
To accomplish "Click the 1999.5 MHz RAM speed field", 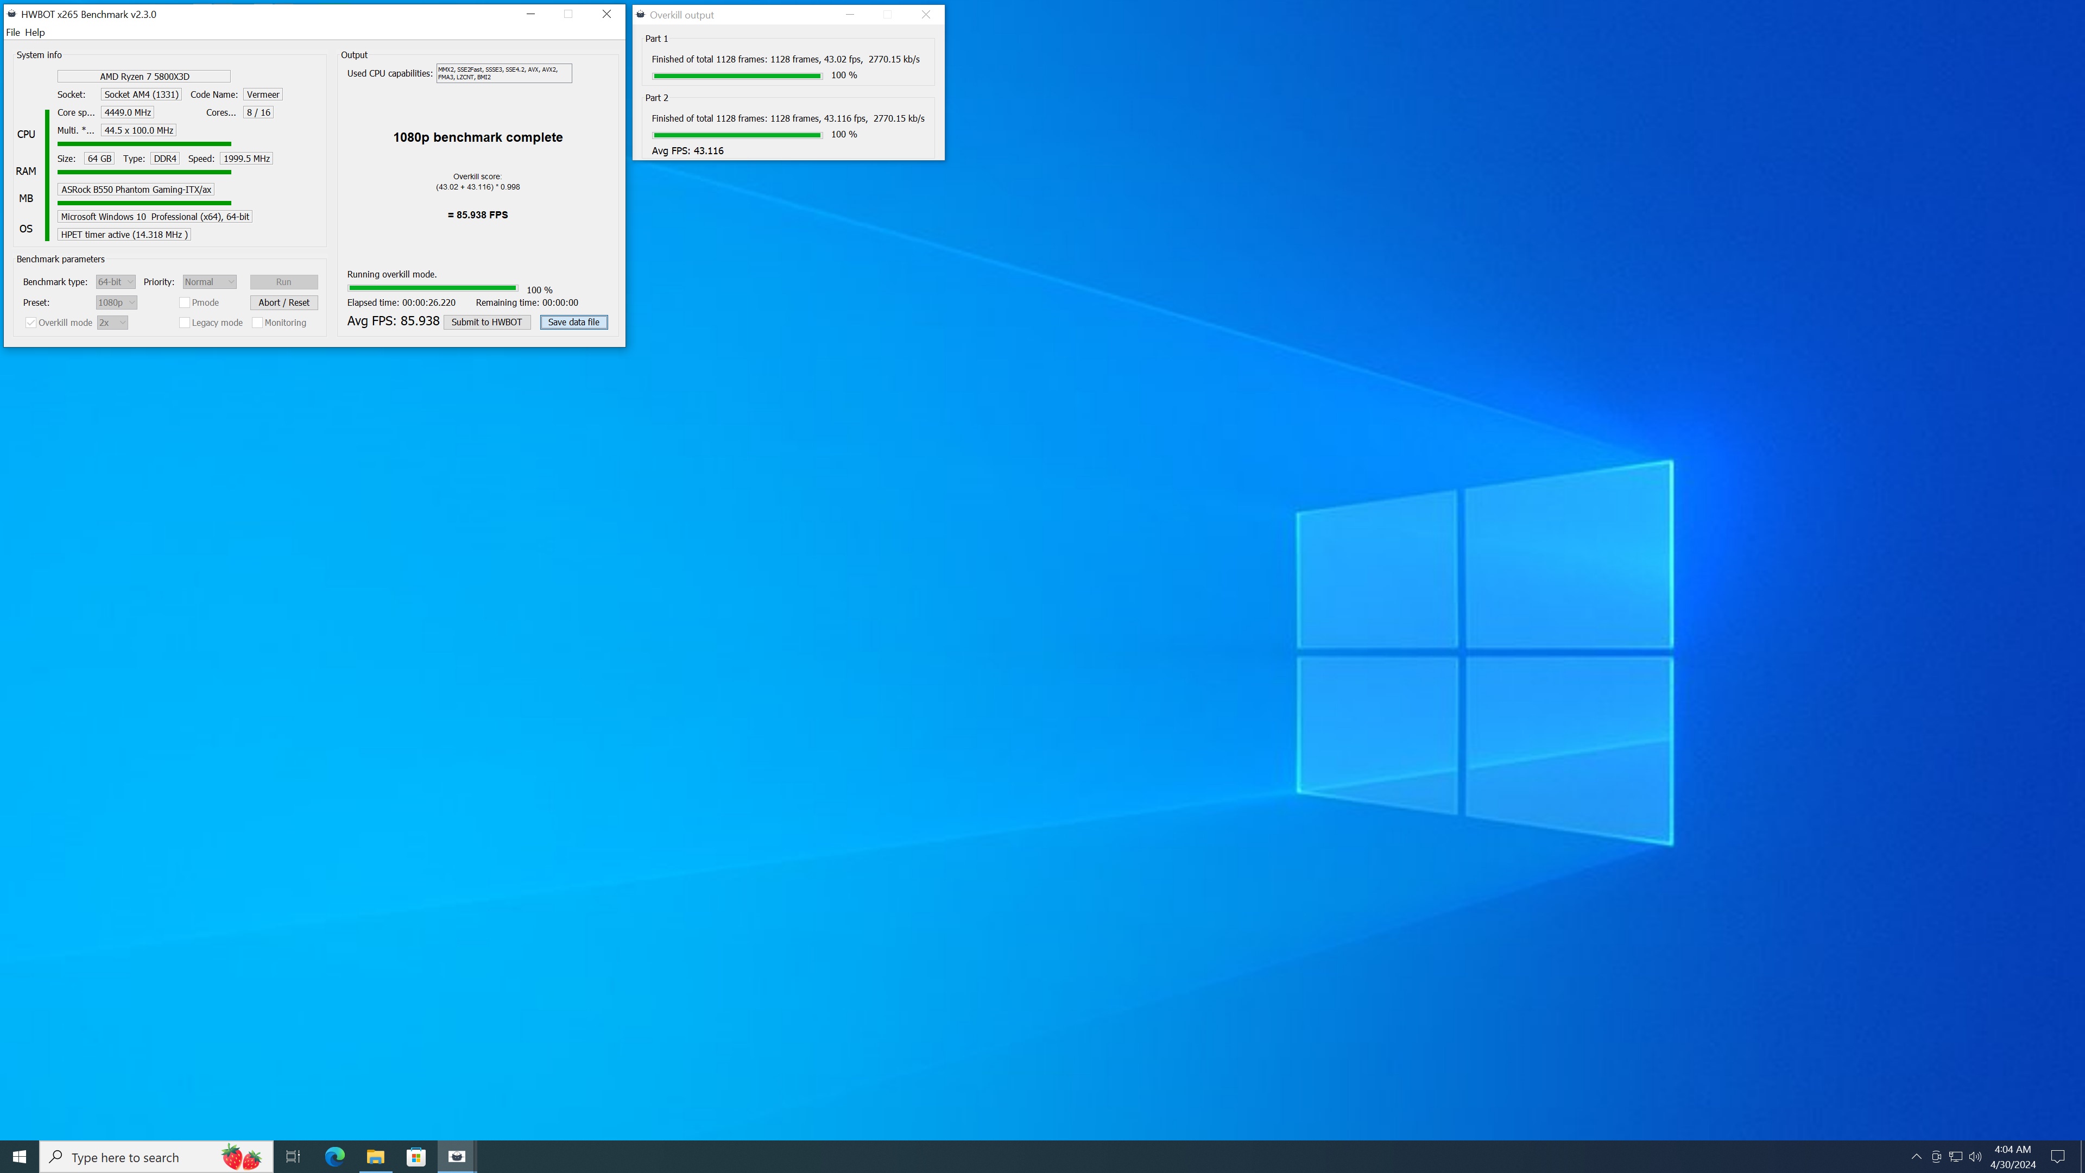I will click(x=246, y=159).
